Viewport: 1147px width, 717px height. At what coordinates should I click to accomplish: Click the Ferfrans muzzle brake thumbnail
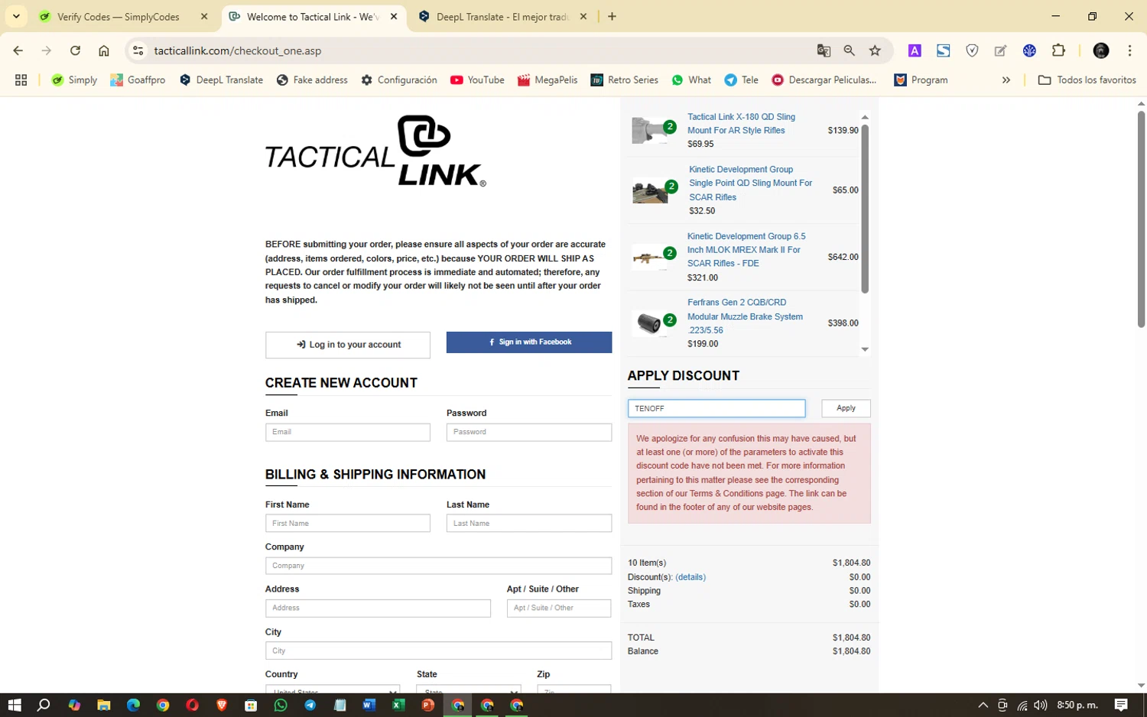click(x=649, y=323)
